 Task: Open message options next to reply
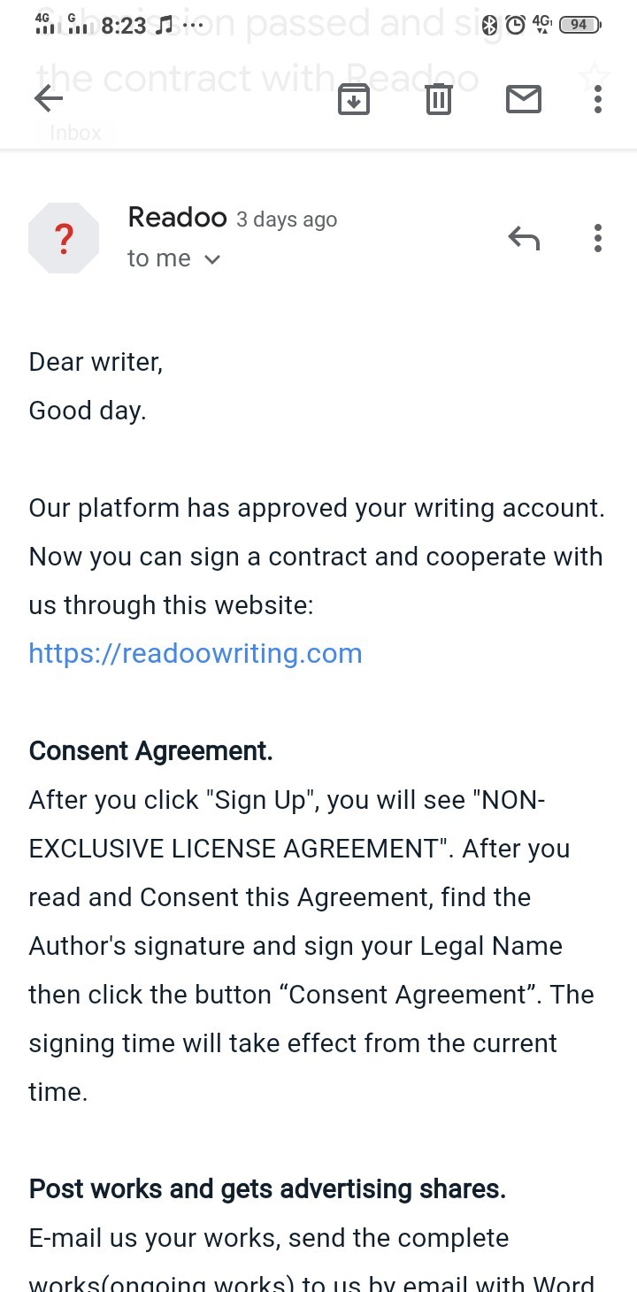click(598, 238)
